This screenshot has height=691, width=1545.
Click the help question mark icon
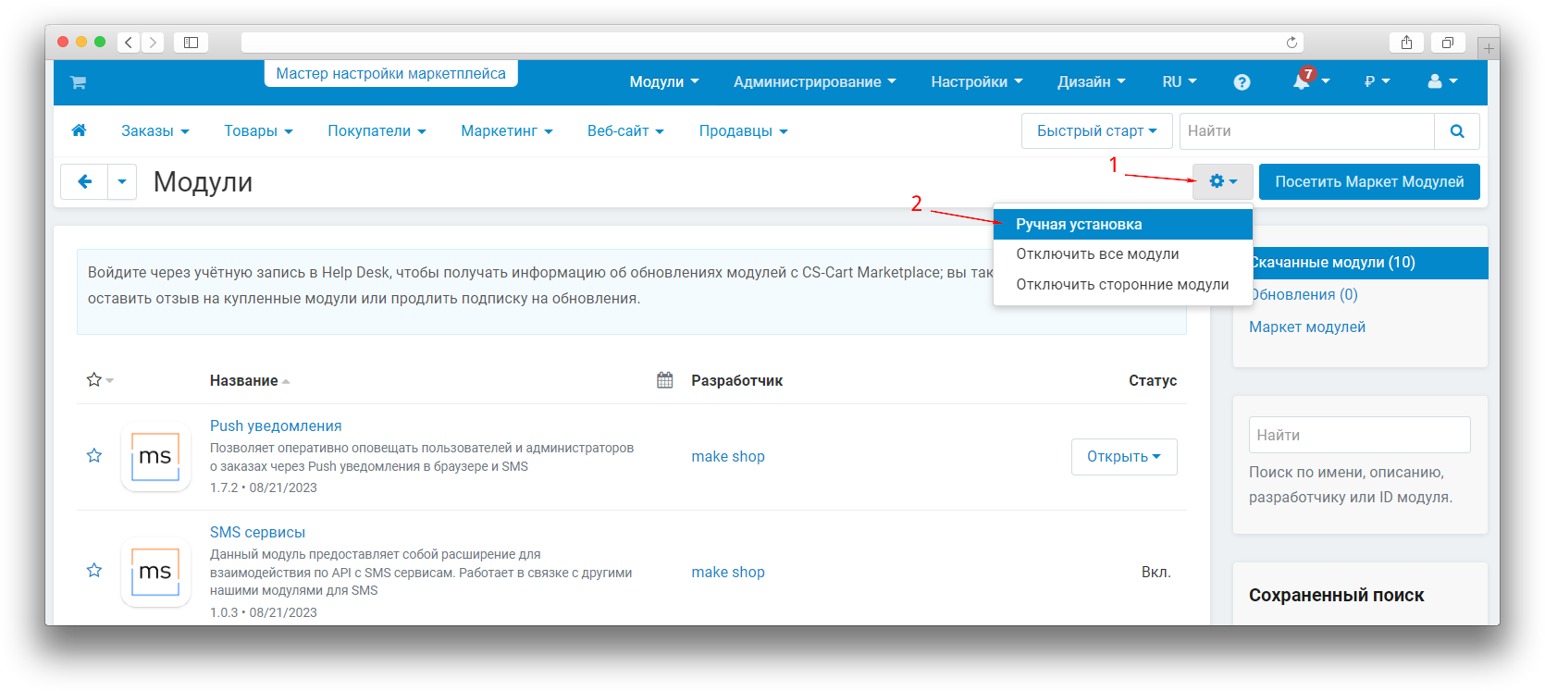pos(1242,82)
